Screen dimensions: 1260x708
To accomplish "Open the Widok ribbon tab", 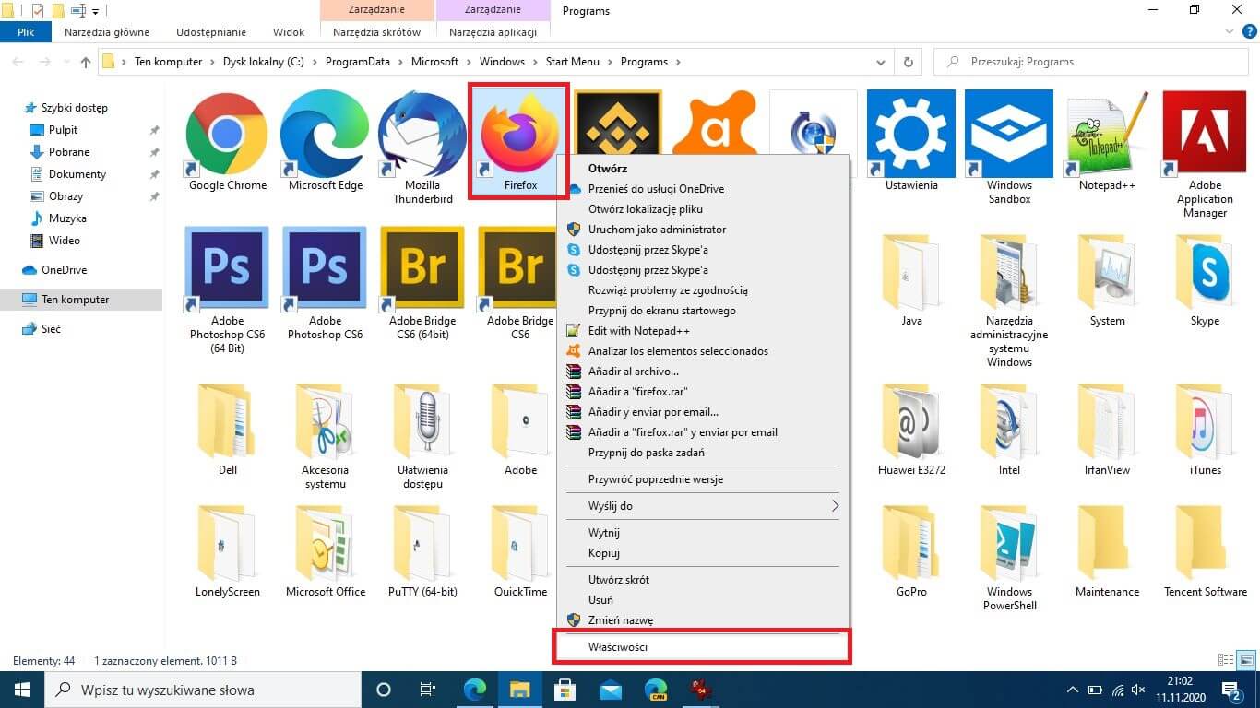I will point(289,32).
